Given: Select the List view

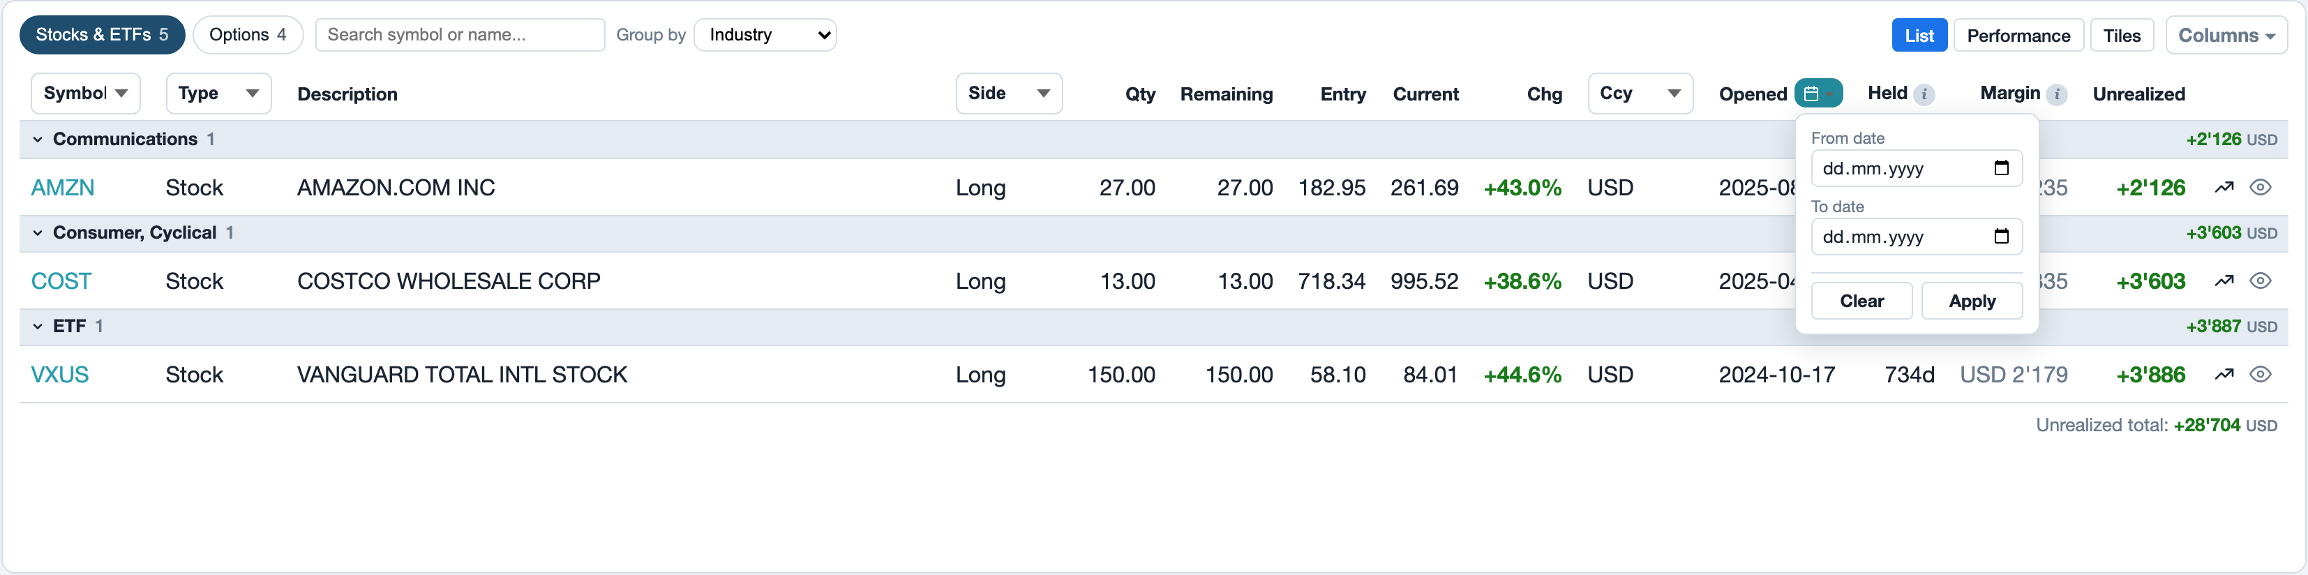Looking at the screenshot, I should point(1919,35).
